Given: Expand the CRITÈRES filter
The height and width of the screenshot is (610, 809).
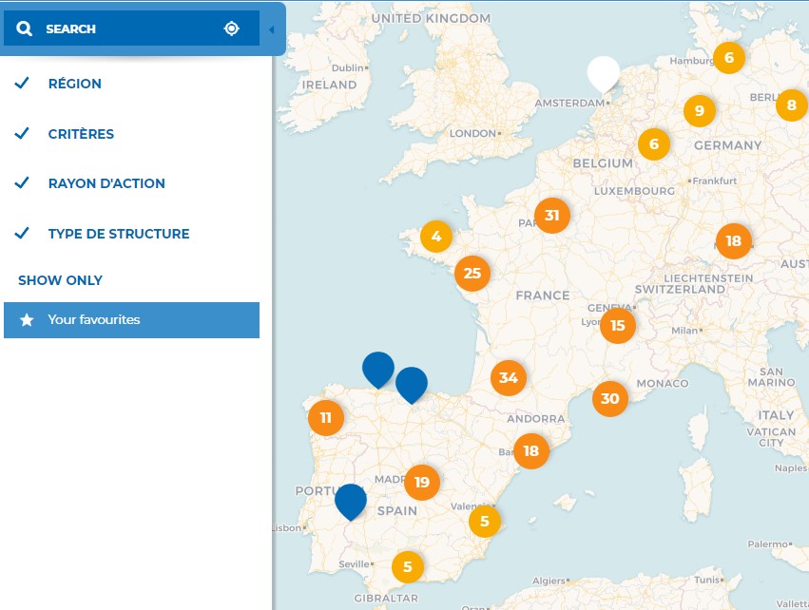Looking at the screenshot, I should point(81,134).
